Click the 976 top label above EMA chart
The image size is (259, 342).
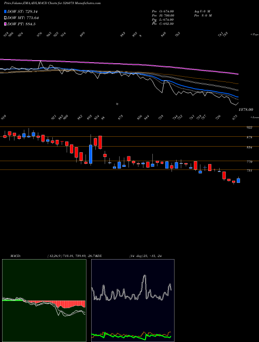(39, 35)
